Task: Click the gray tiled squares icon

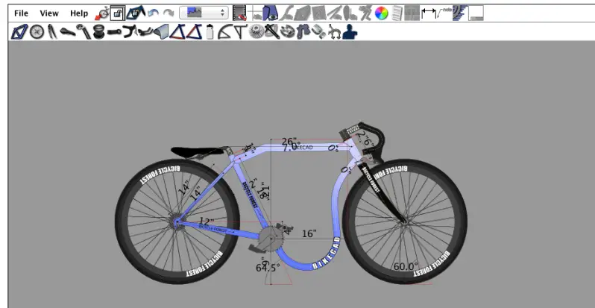Action: tap(412, 13)
